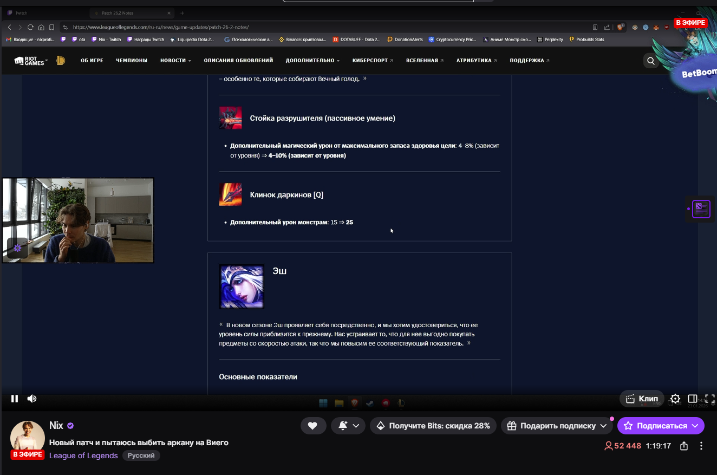This screenshot has width=717, height=475.
Task: Expand the Riot Games logo menu
Action: (x=31, y=61)
